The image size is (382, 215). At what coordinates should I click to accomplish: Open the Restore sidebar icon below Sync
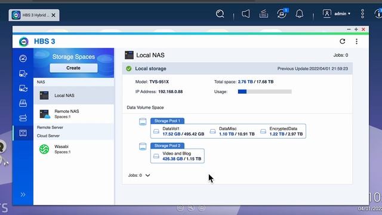[x=23, y=103]
